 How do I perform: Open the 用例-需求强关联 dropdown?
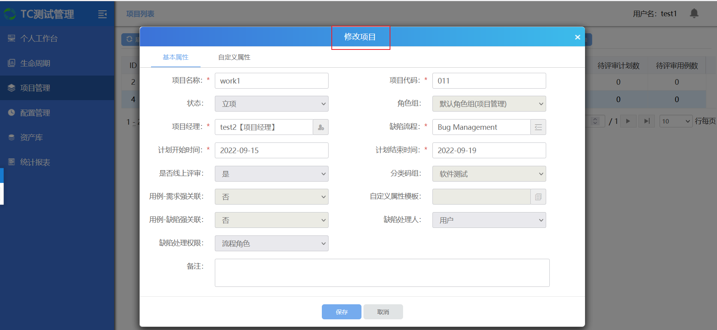pos(272,197)
